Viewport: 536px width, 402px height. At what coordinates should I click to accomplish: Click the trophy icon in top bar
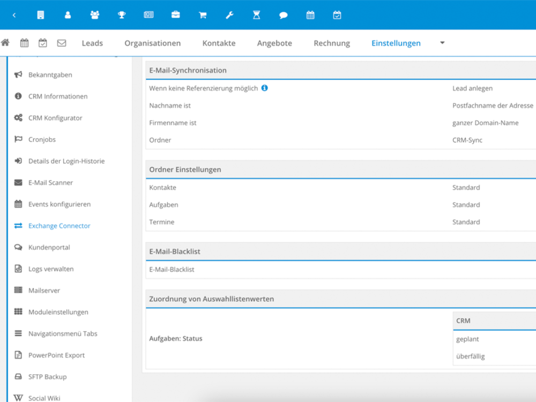122,15
